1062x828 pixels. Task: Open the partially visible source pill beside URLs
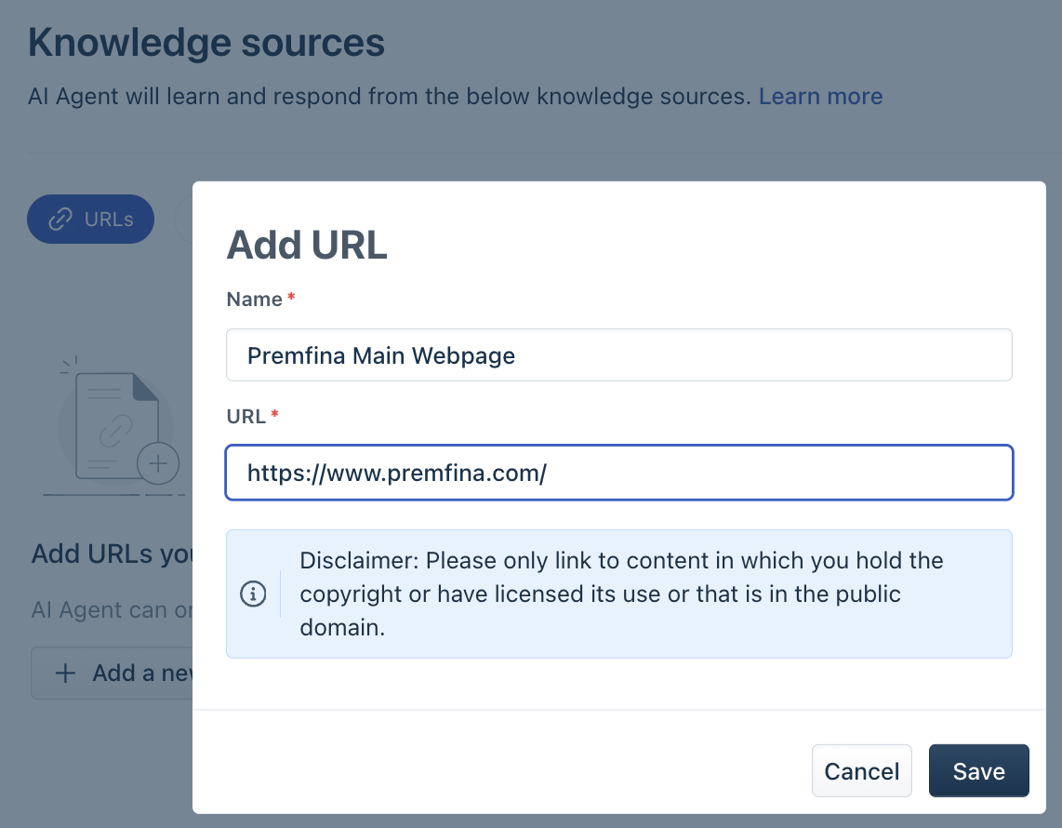click(x=182, y=220)
